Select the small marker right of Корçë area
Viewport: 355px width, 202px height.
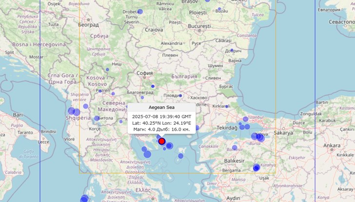click(x=121, y=121)
